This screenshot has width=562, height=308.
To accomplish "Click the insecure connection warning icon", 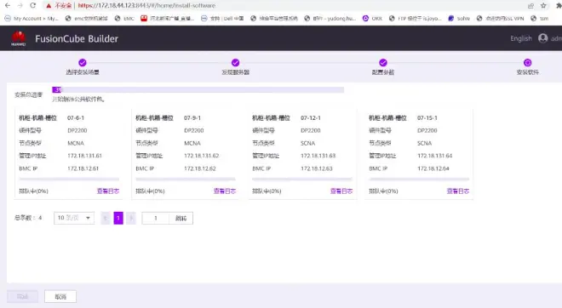I will point(49,5).
